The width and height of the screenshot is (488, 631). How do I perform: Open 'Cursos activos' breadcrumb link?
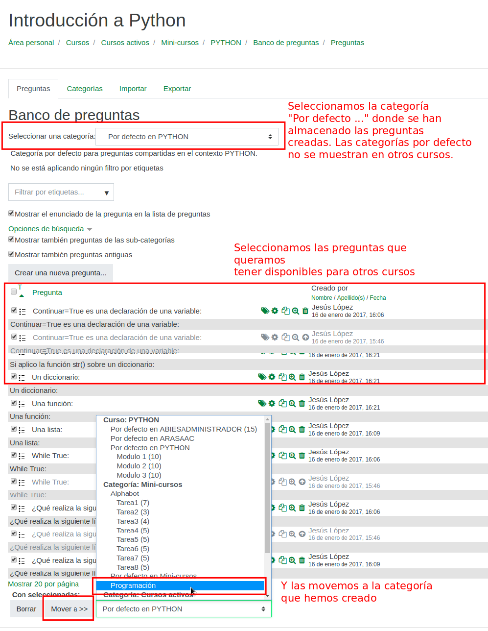pyautogui.click(x=125, y=43)
